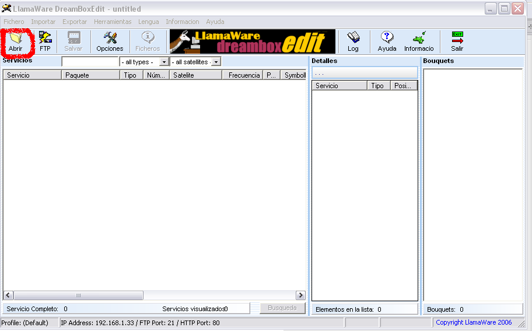Open the Lengua menu
This screenshot has height=331, width=532.
[149, 22]
